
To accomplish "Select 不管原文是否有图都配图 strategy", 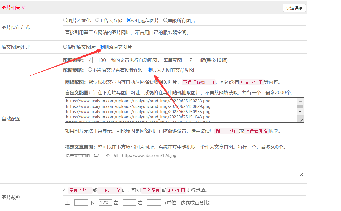I will click(x=90, y=70).
